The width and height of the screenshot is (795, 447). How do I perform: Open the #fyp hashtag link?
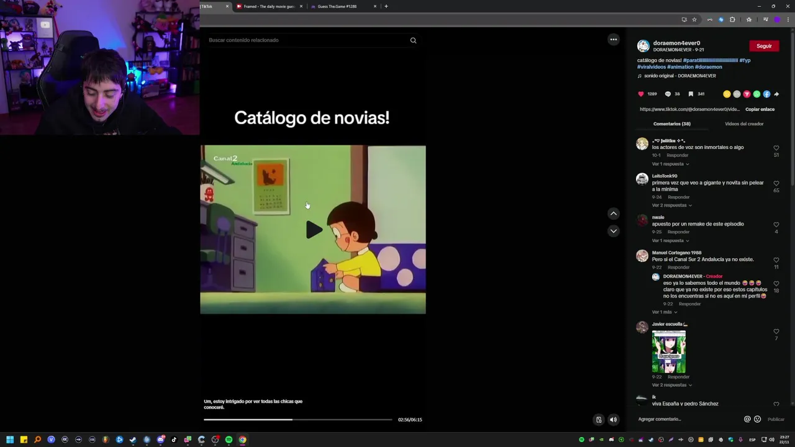[x=745, y=60]
